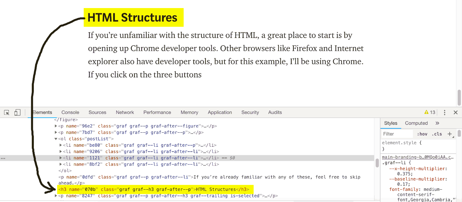Click the ellipsis beside the selected li row

point(3,158)
